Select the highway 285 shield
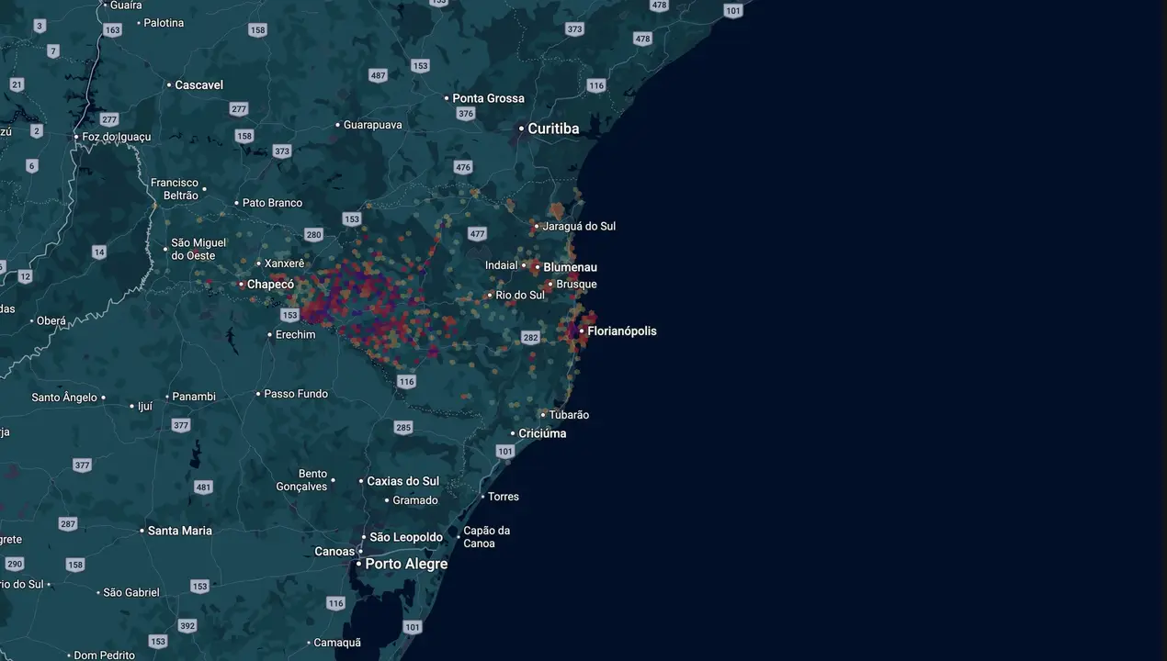 point(403,427)
